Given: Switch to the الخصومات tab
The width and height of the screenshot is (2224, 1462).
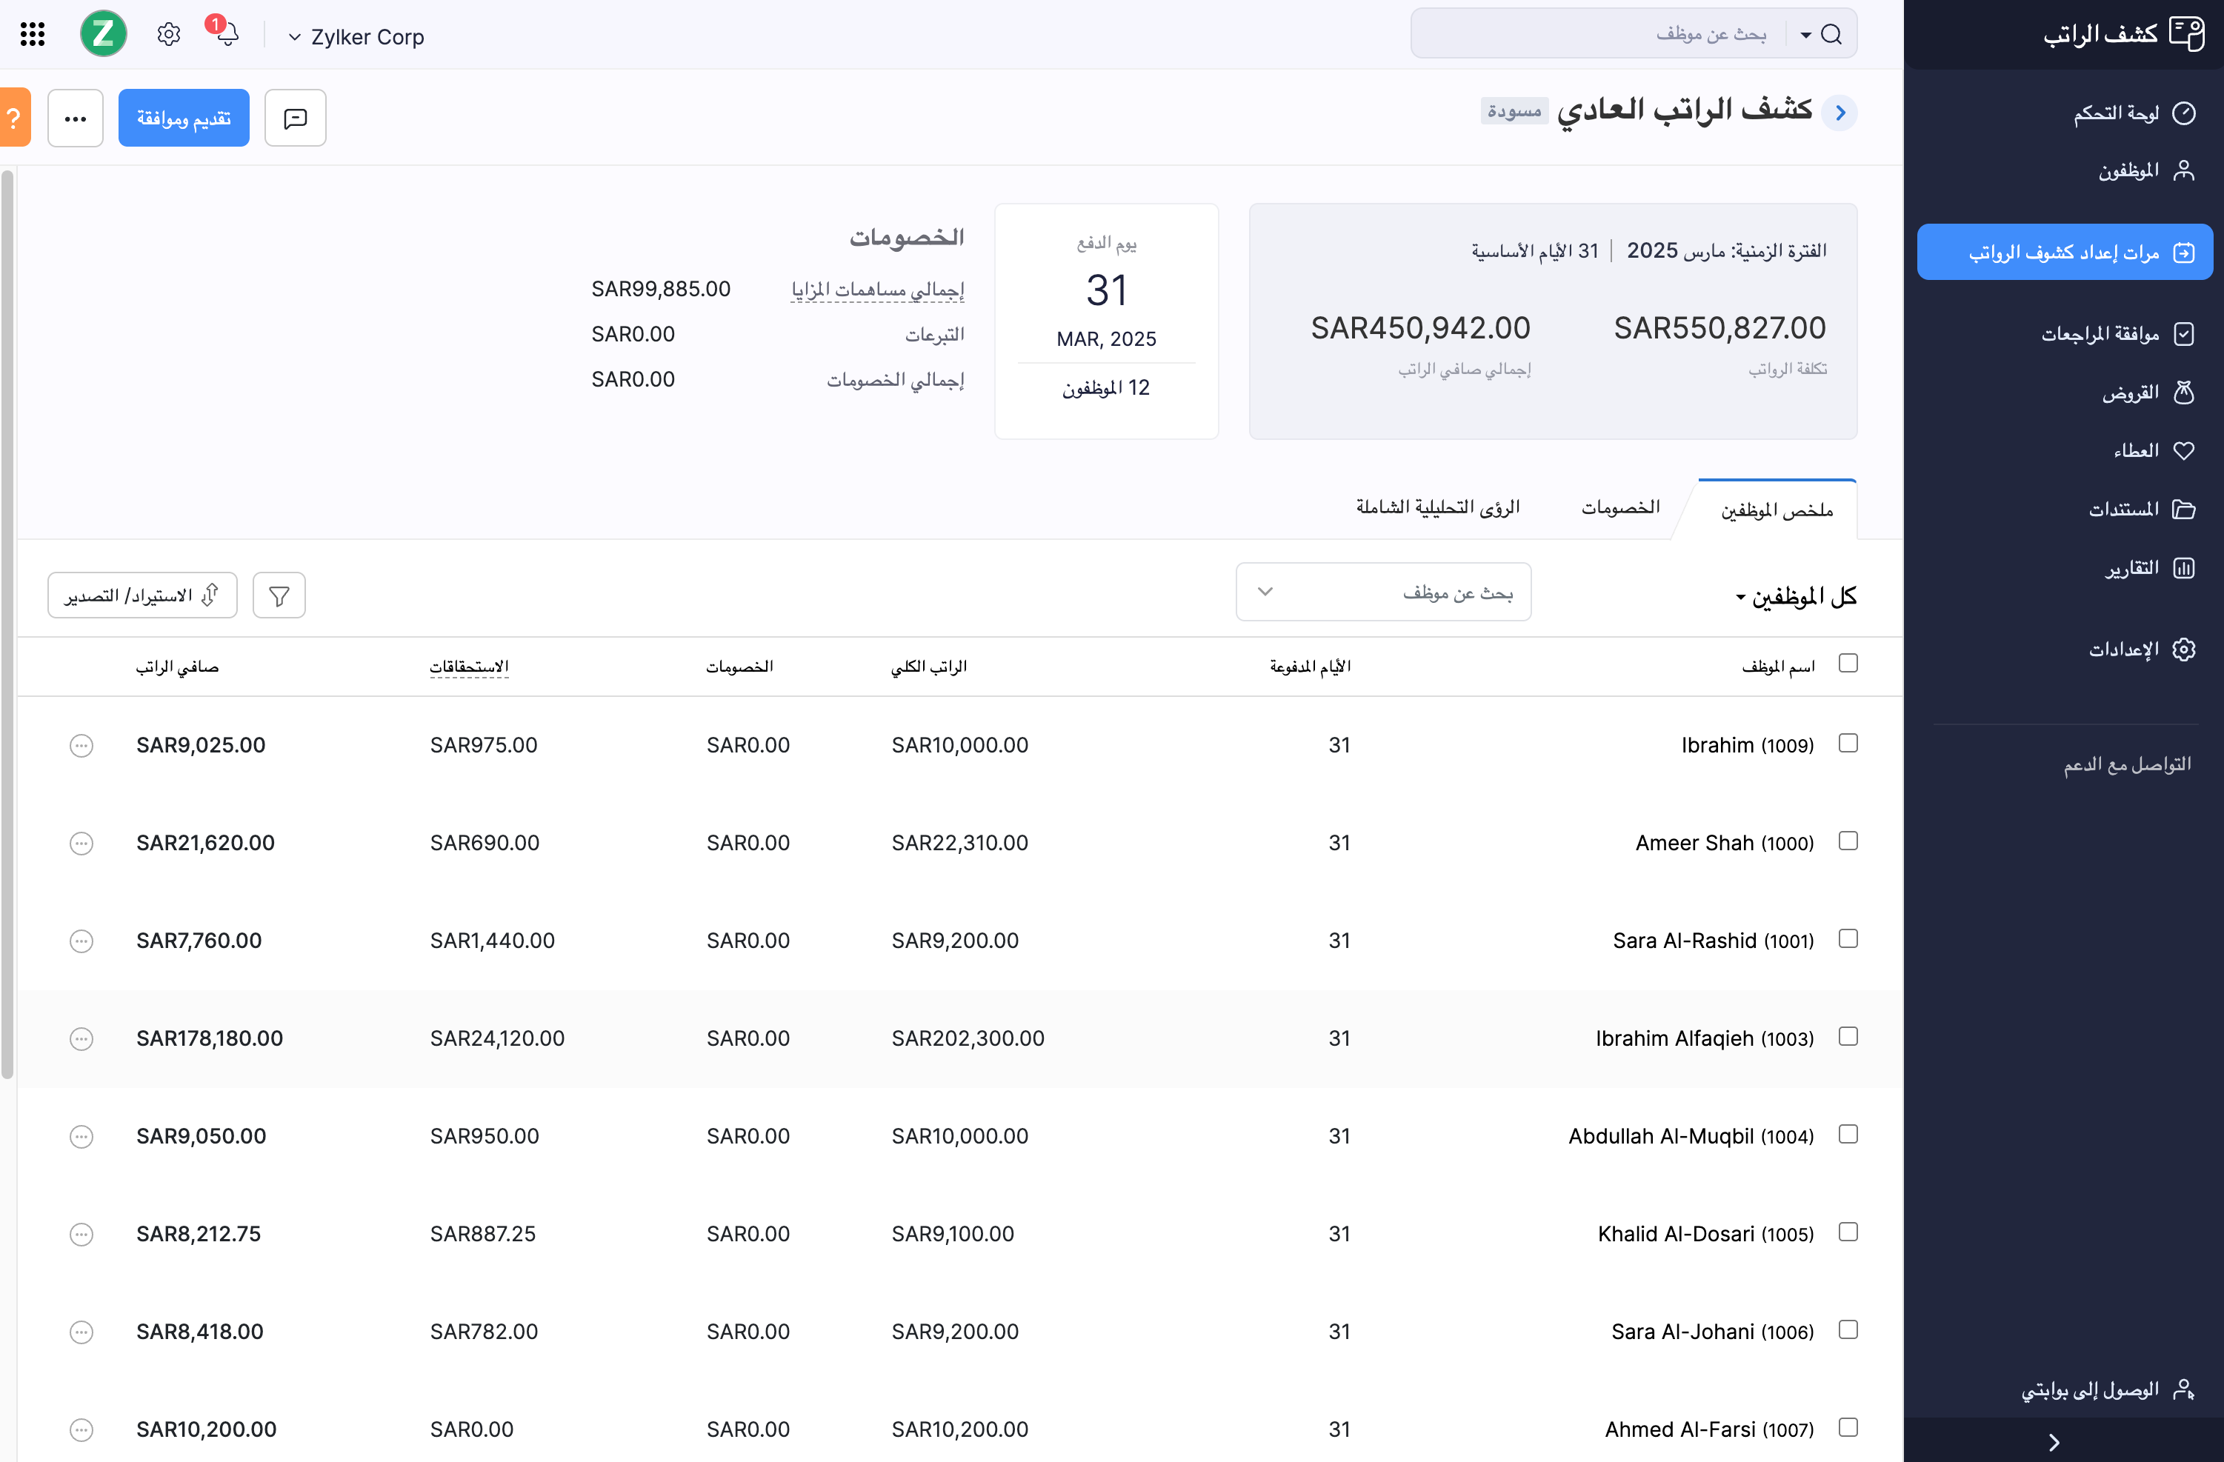Looking at the screenshot, I should tap(1621, 507).
